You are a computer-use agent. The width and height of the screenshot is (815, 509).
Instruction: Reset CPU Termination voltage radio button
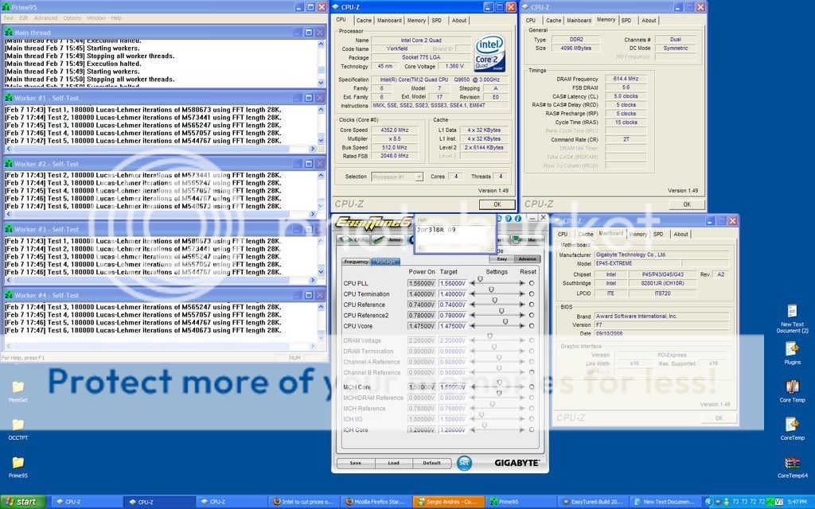coord(531,294)
